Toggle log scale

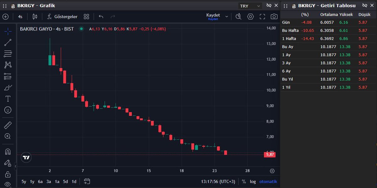[x=253, y=181]
